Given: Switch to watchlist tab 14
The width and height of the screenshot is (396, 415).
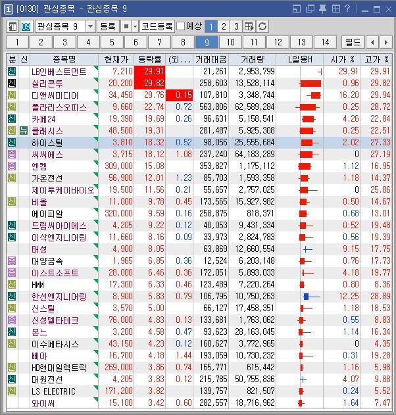Looking at the screenshot, I should pyautogui.click(x=325, y=42).
